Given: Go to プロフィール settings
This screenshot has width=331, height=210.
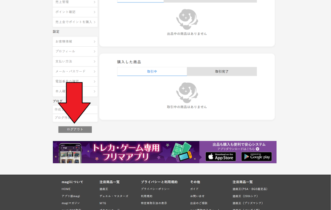Looking at the screenshot, I should 75,51.
